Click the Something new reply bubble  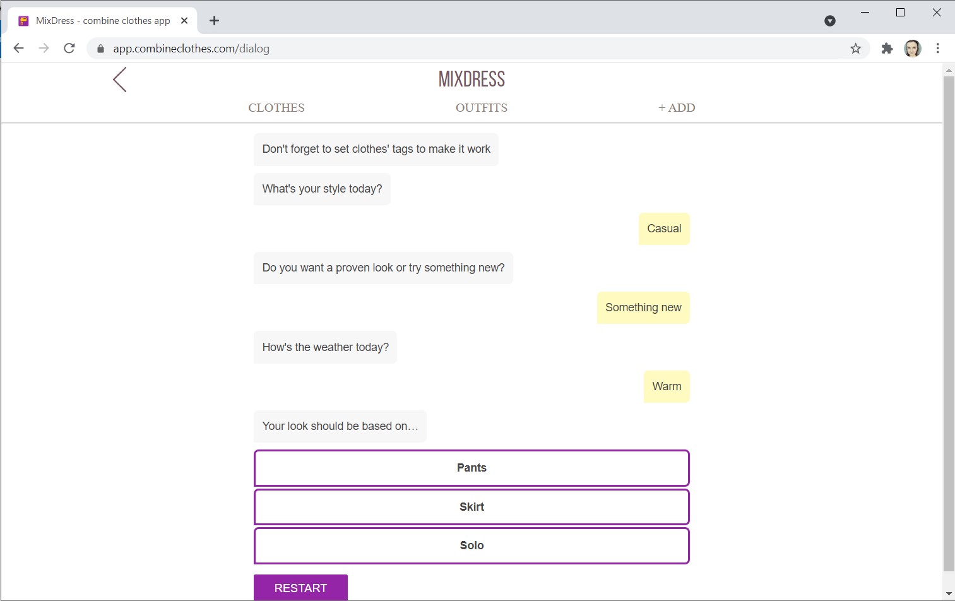point(643,307)
